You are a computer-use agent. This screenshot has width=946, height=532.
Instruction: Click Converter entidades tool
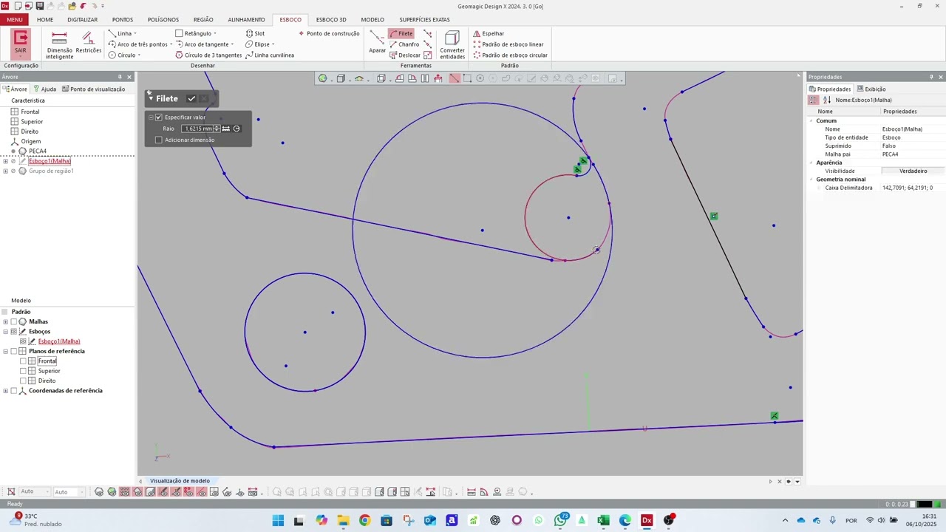pos(452,45)
